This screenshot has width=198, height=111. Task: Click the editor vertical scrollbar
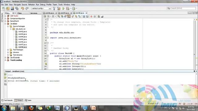click(x=195, y=44)
